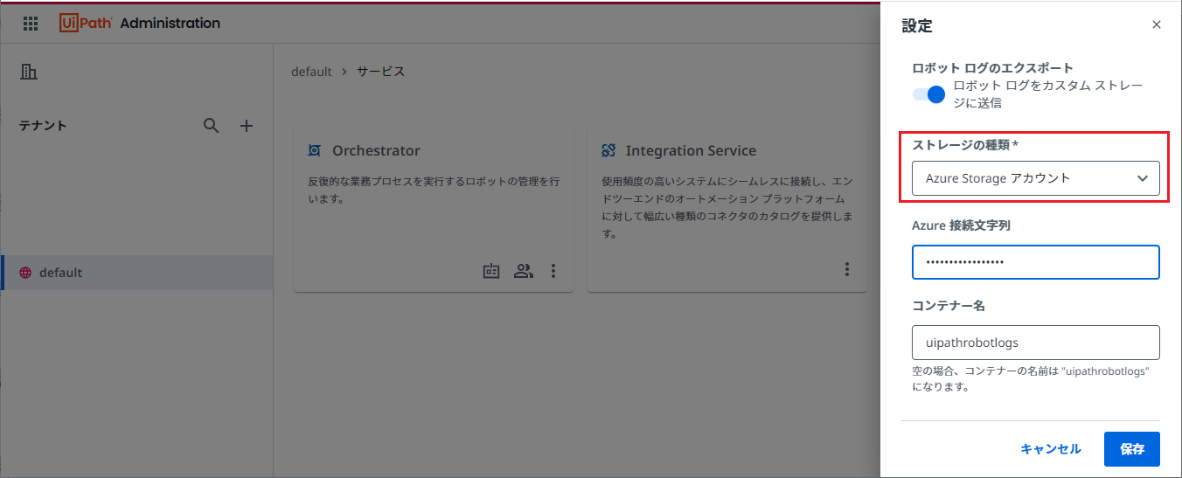This screenshot has width=1182, height=478.
Task: Click the テナント sidebar heading
Action: point(43,126)
